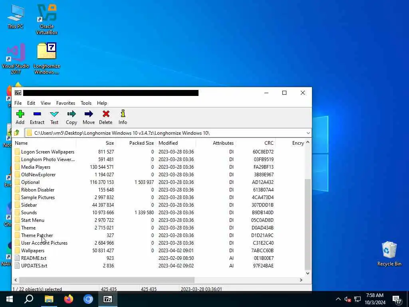Open the Info toolbar icon

point(123,114)
